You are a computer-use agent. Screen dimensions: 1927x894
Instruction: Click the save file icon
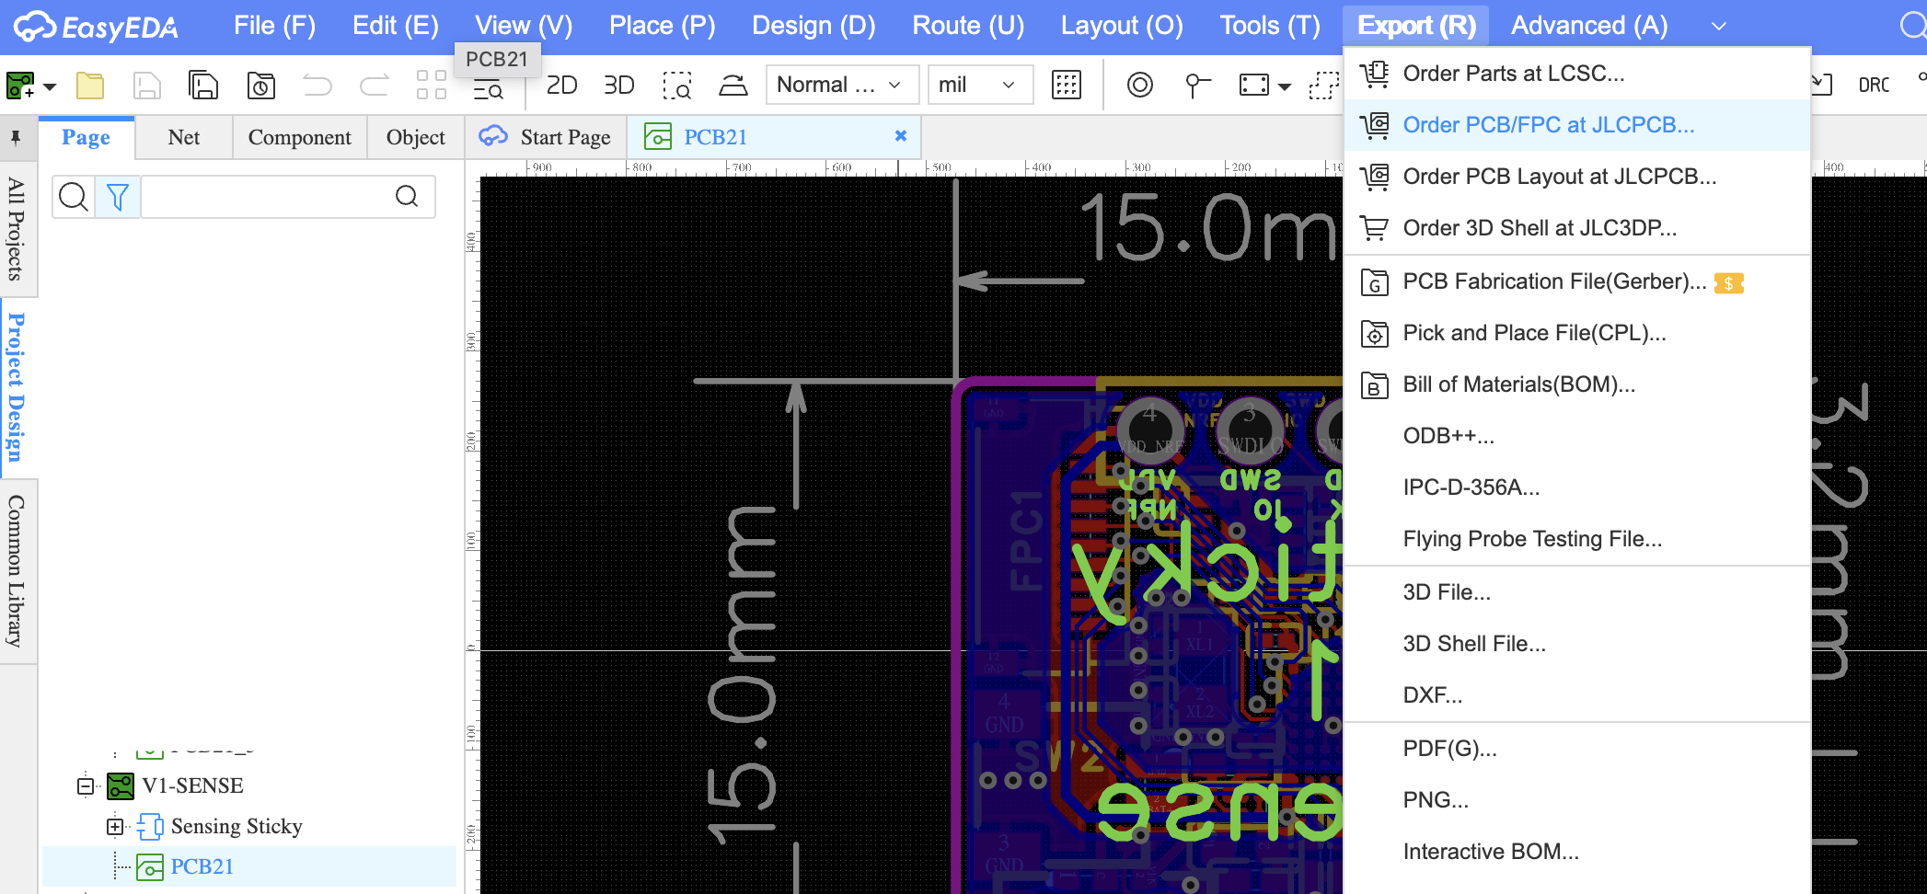tap(147, 86)
